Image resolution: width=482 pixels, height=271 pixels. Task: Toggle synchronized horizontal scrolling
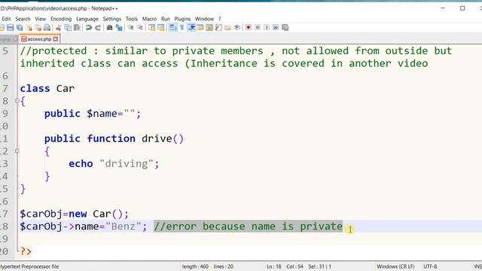coord(160,28)
